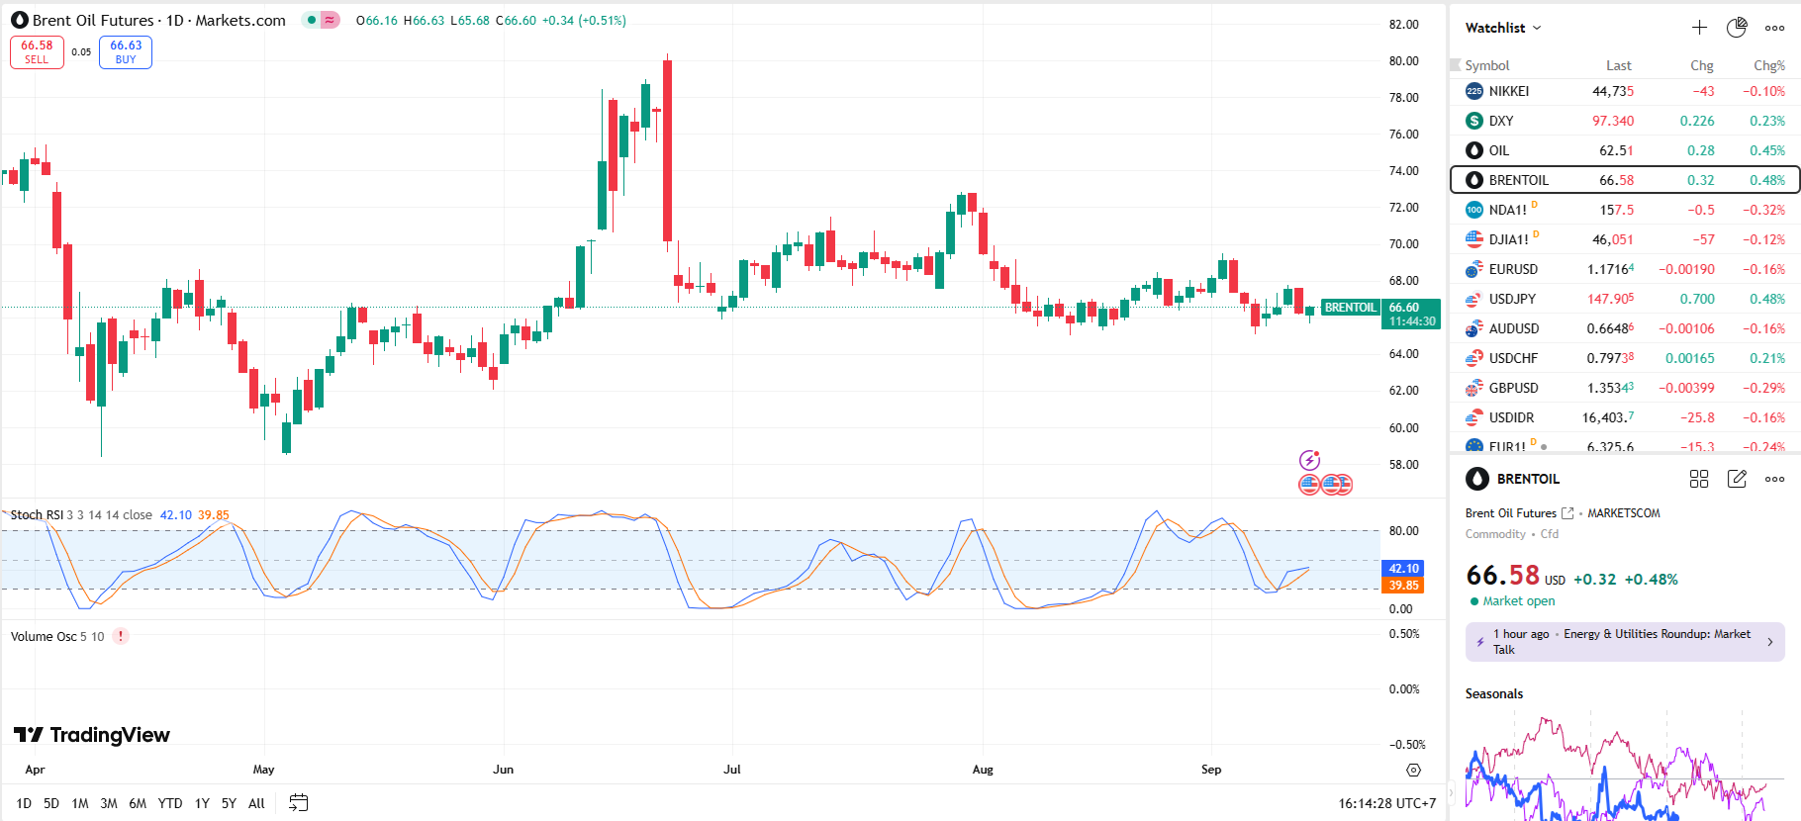
Task: Toggle the watchlist flag column header
Action: [x=1456, y=65]
